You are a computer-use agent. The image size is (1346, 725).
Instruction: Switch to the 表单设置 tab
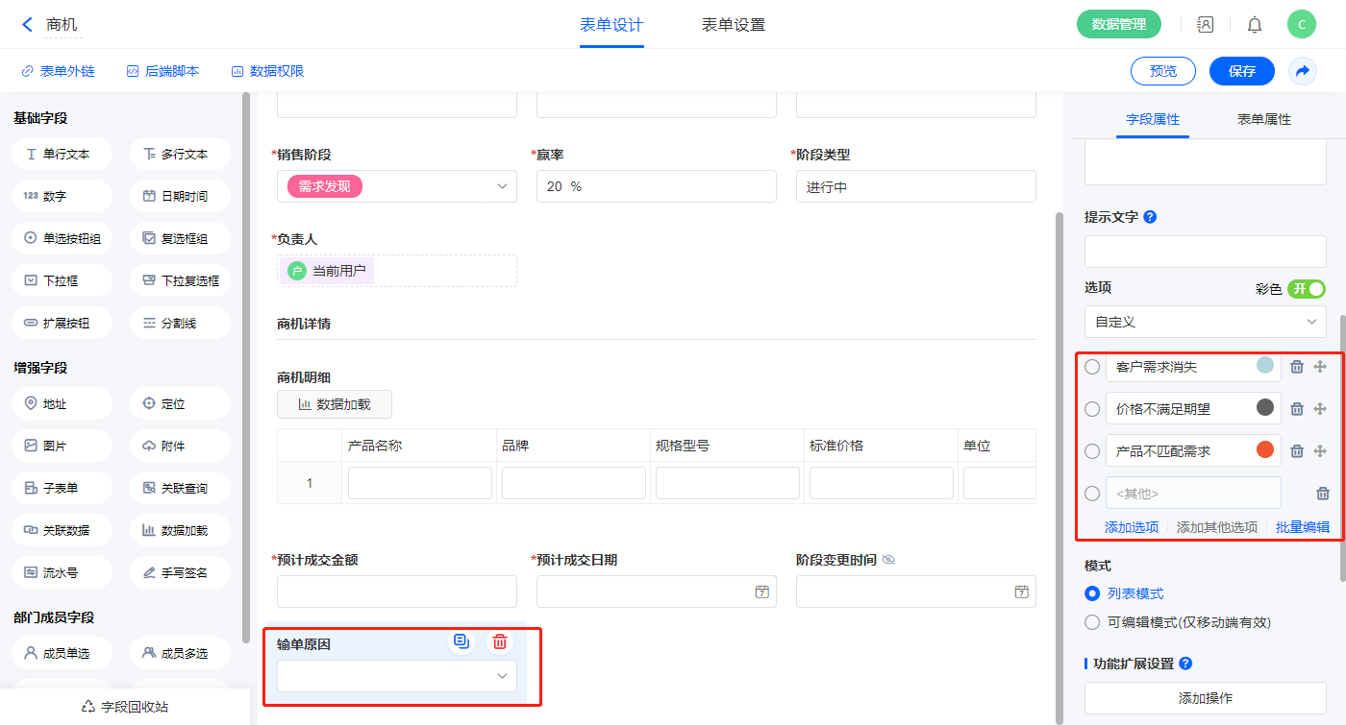click(x=734, y=25)
